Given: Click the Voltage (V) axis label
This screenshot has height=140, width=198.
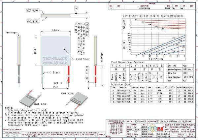Looking at the screenshot, I should tap(115, 24).
